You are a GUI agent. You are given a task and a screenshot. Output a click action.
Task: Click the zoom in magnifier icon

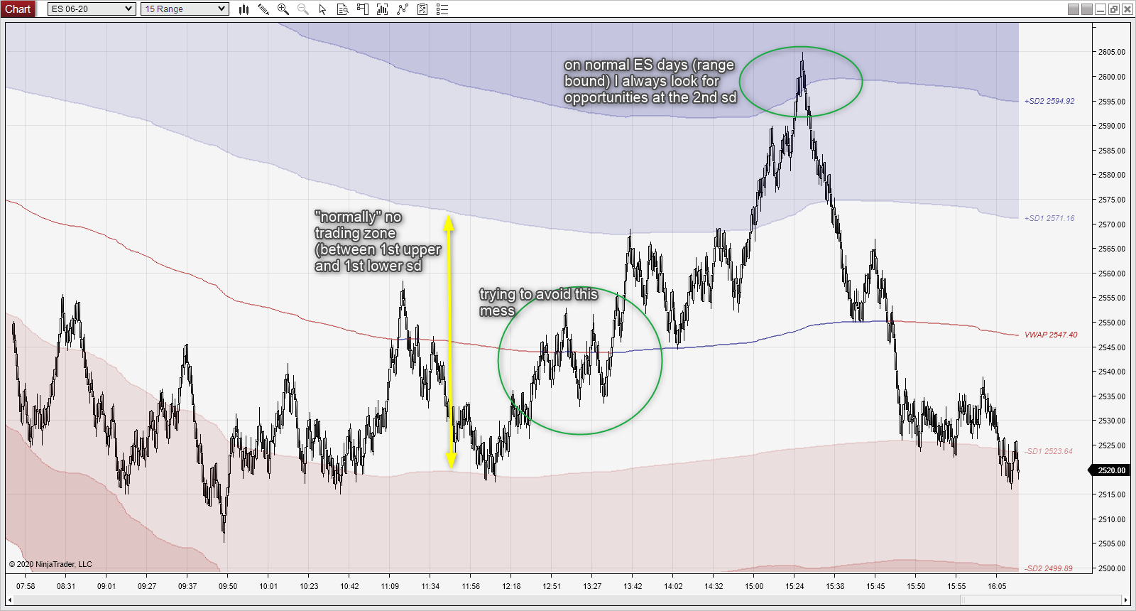(x=283, y=9)
